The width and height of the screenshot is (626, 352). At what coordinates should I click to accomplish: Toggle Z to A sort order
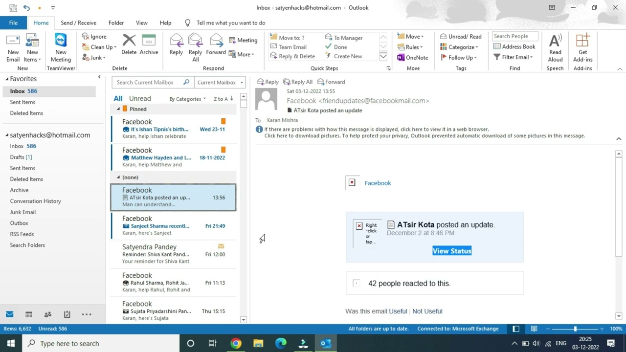223,99
